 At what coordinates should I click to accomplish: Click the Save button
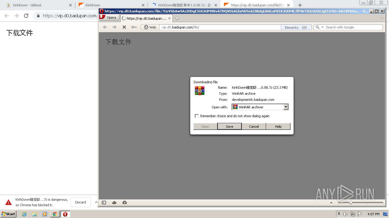(229, 127)
